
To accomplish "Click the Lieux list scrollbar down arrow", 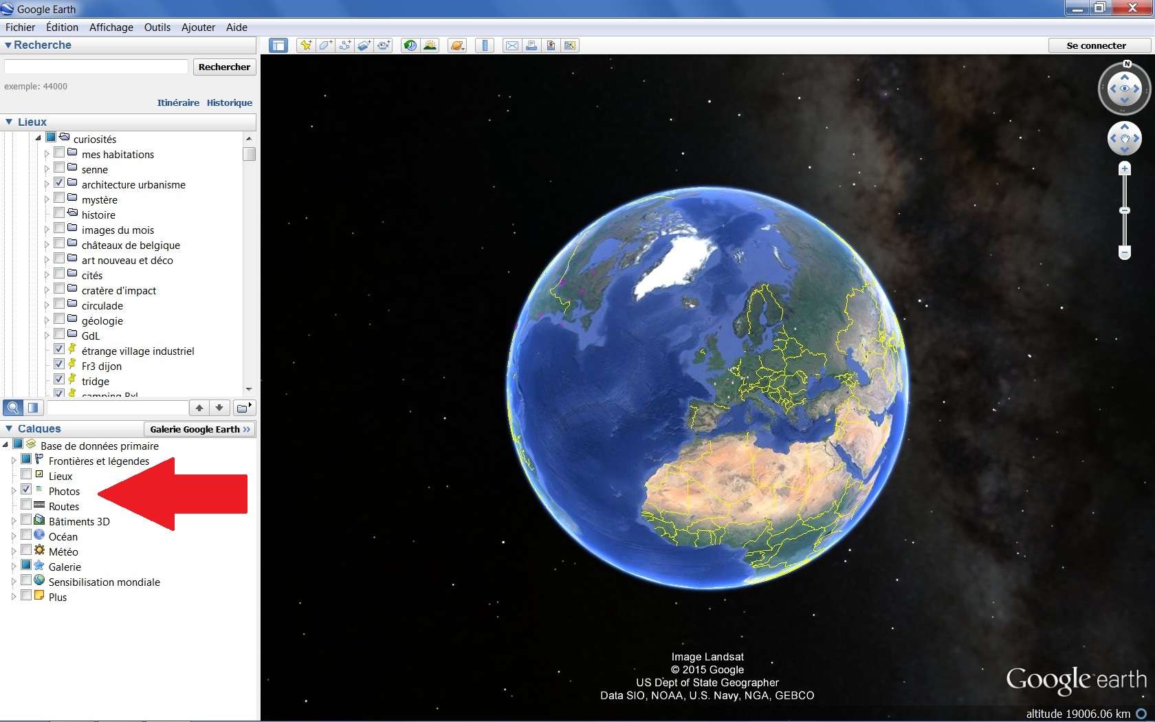I will 249,389.
